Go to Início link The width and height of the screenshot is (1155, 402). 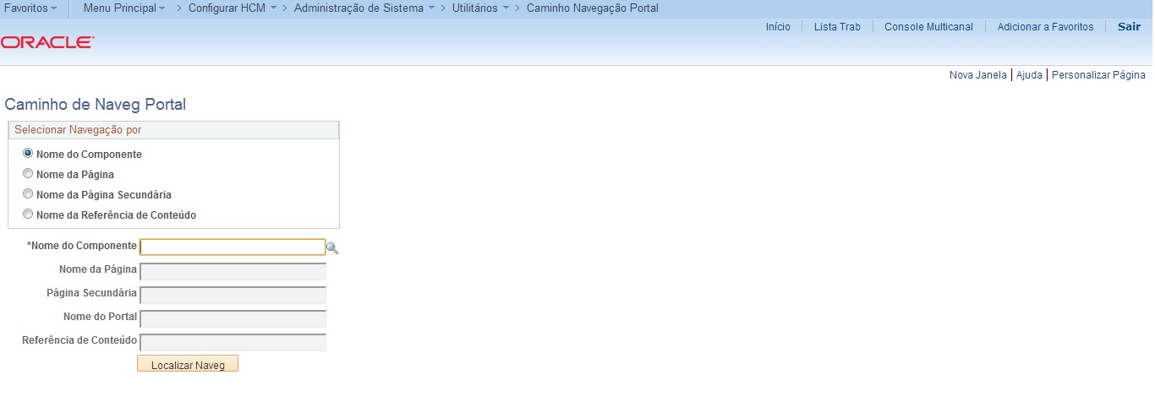(x=778, y=27)
